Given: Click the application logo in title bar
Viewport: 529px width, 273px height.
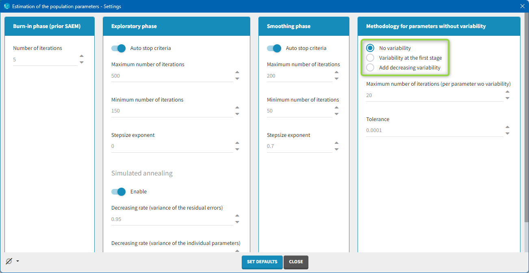Looking at the screenshot, I should 7,6.
